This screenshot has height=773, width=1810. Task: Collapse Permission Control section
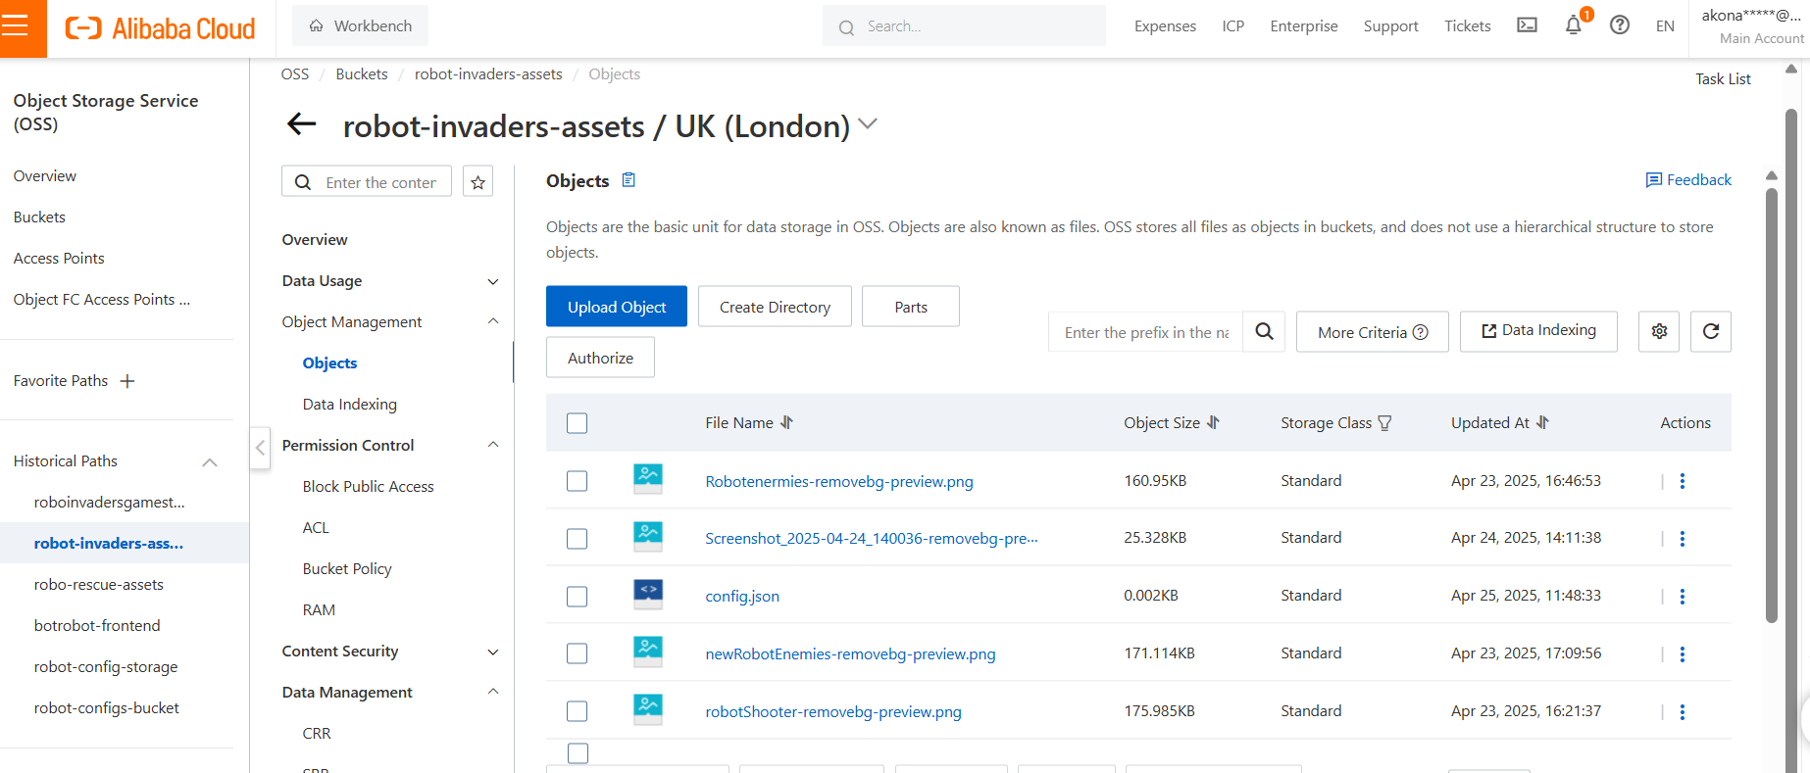[x=493, y=445]
